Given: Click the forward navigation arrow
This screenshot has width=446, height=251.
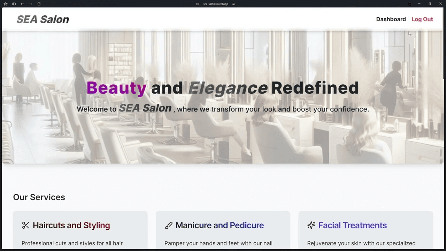Looking at the screenshot, I should (x=30, y=4).
